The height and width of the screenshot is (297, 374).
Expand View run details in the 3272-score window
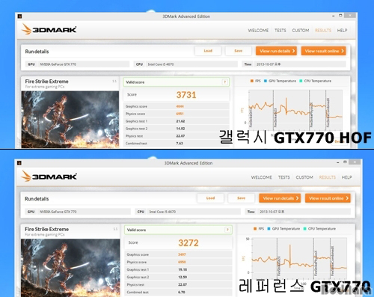click(x=280, y=198)
